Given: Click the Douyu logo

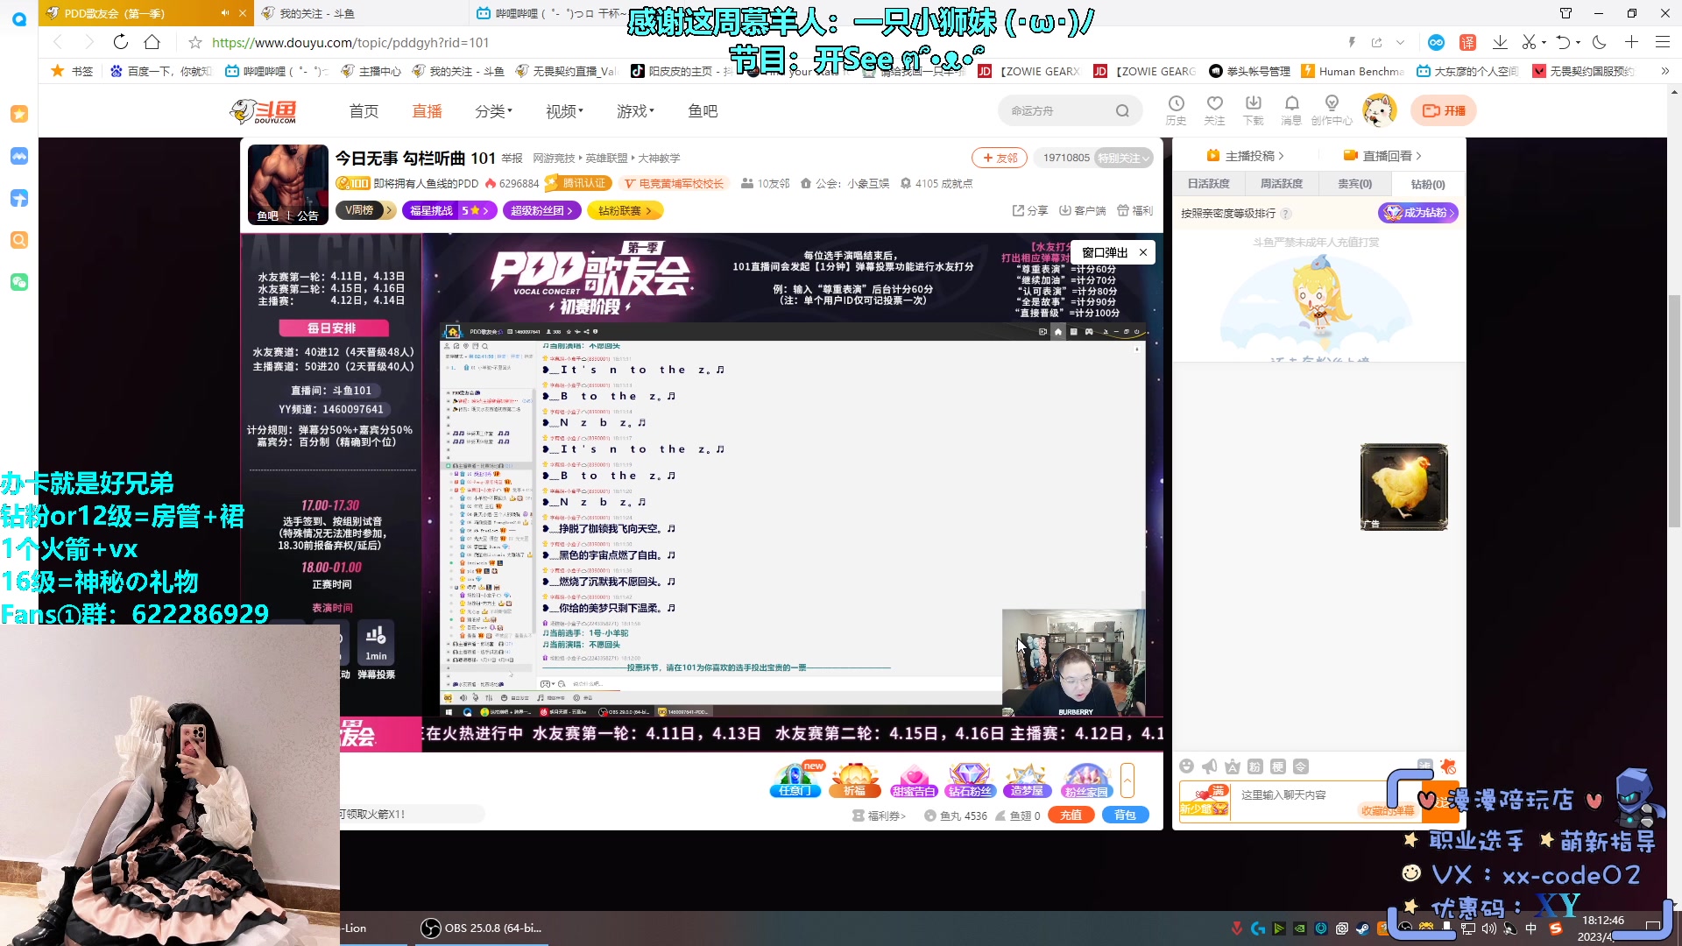Looking at the screenshot, I should 264,111.
